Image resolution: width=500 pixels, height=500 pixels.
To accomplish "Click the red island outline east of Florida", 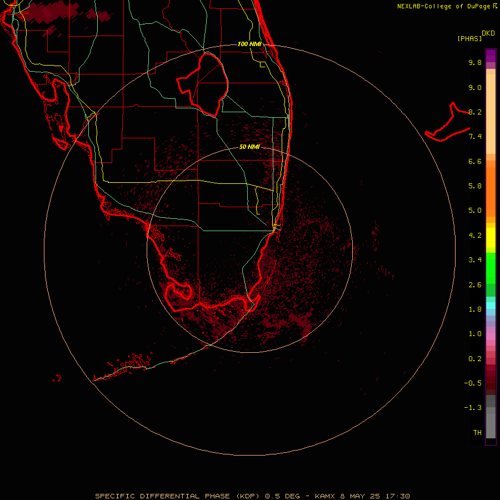I will [447, 122].
